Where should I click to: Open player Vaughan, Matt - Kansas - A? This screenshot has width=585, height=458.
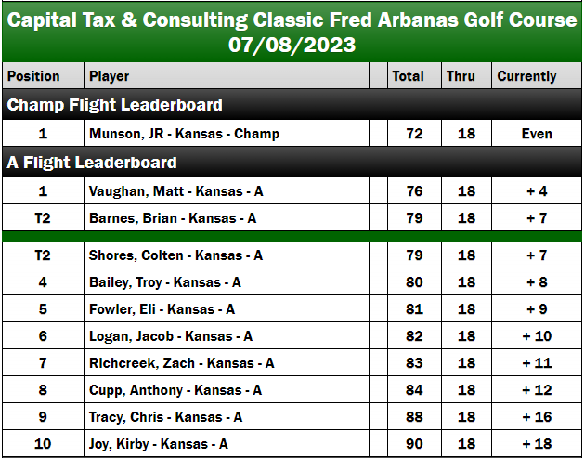[176, 191]
